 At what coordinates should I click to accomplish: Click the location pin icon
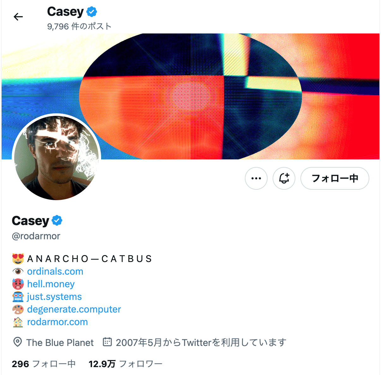click(18, 342)
